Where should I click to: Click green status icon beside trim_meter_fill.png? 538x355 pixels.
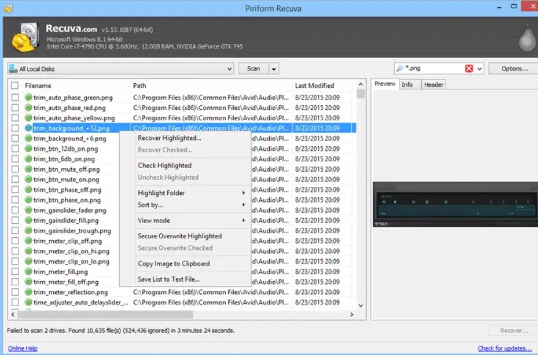click(x=28, y=272)
